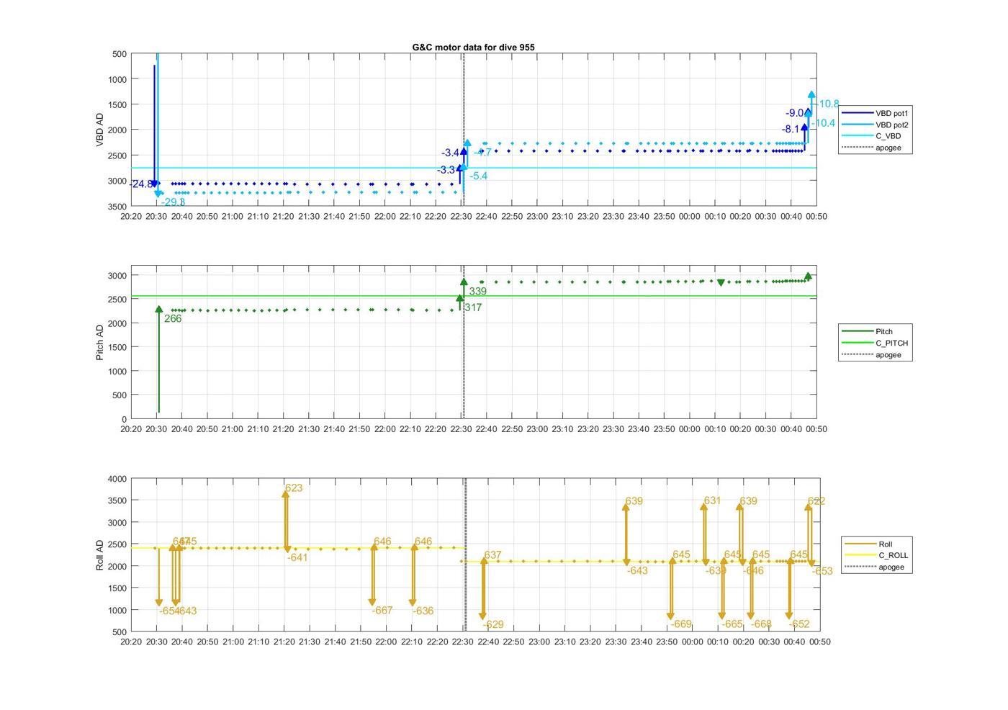Click the -667 data label in Roll plot
Image resolution: width=1008 pixels, height=710 pixels.
coord(382,611)
